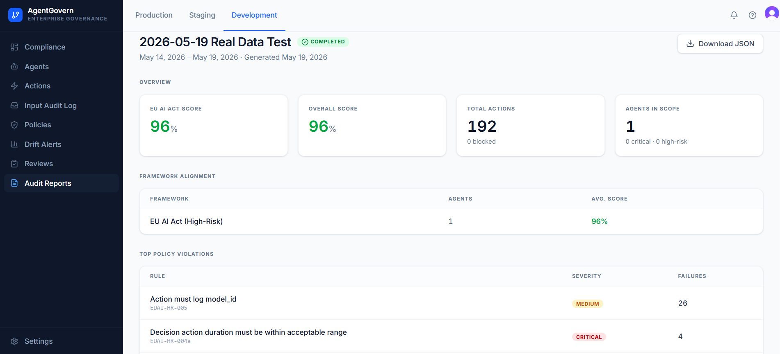
Task: Click the '0 blocked' text
Action: tap(481, 142)
